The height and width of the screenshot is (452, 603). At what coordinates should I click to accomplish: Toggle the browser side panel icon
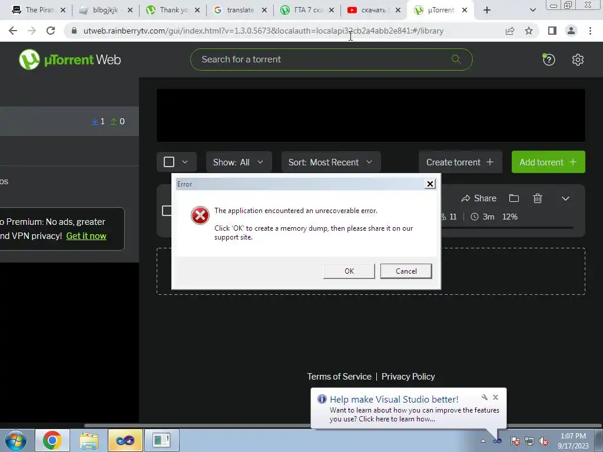tap(552, 31)
